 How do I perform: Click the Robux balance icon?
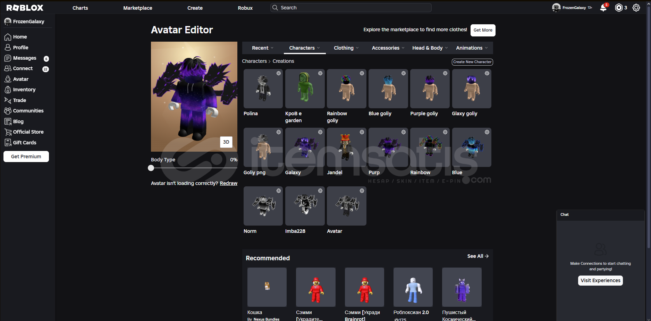[619, 8]
